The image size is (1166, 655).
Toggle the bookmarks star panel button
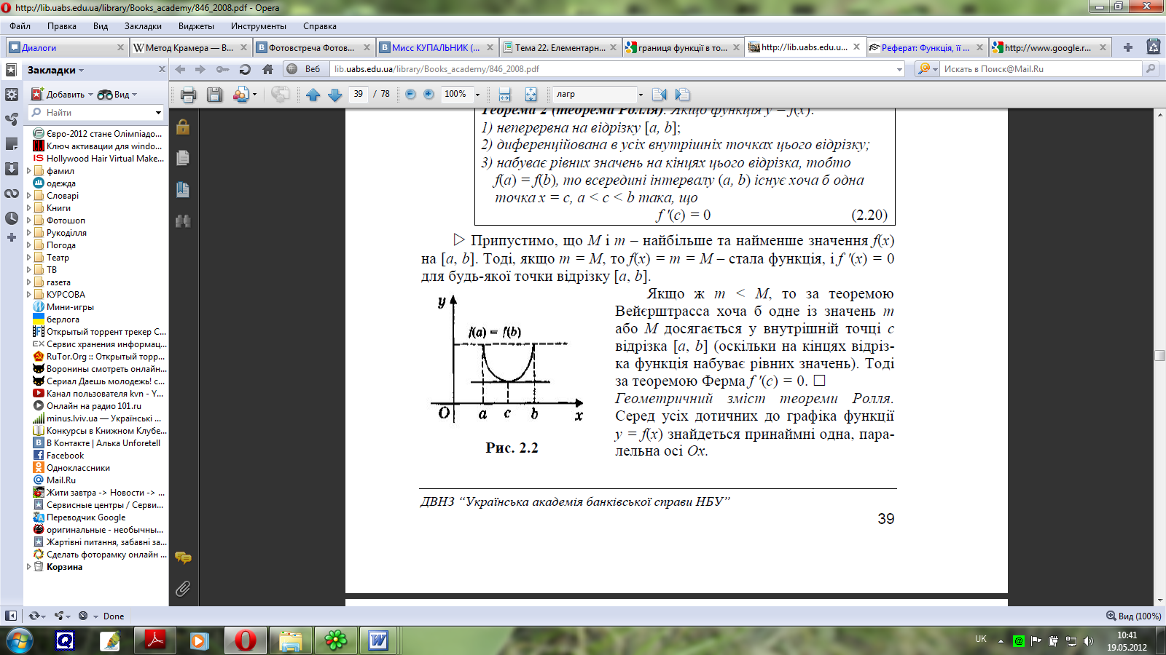(x=11, y=70)
